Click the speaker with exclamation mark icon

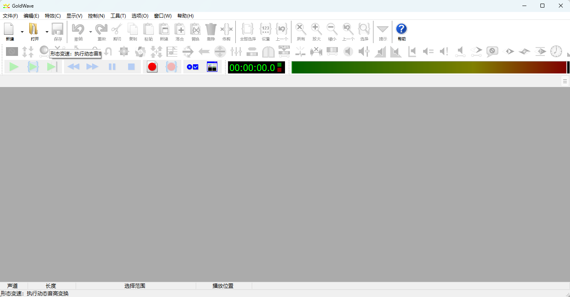(444, 51)
